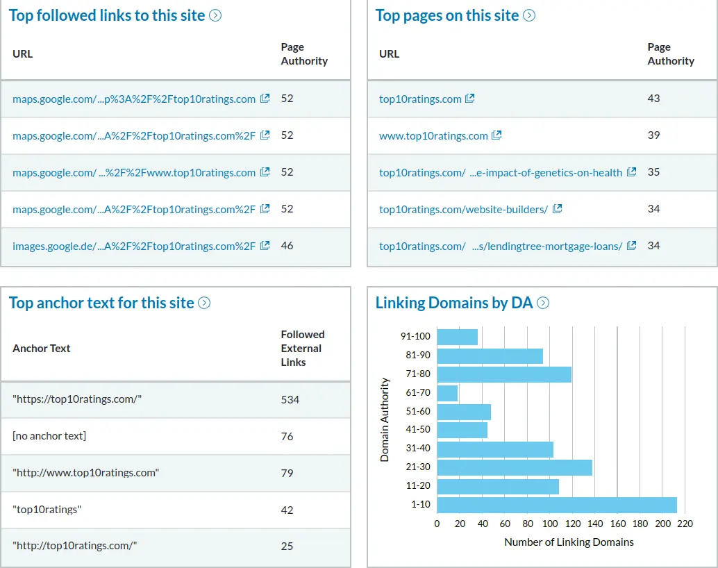Screen dimensions: 718x568
Task: Select the followed links count 42
Action: (287, 510)
